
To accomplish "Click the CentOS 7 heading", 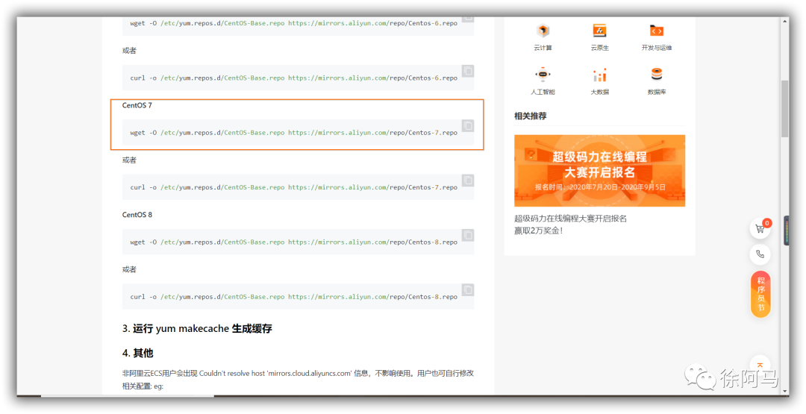I will tap(137, 105).
